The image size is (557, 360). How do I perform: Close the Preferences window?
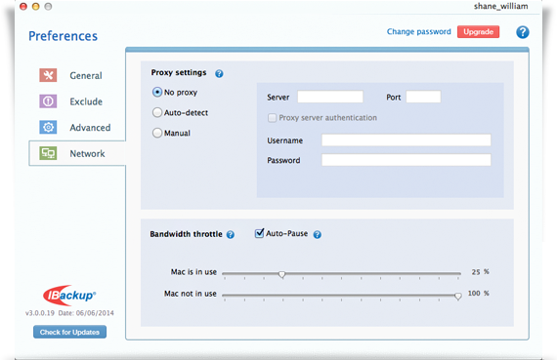(x=23, y=7)
